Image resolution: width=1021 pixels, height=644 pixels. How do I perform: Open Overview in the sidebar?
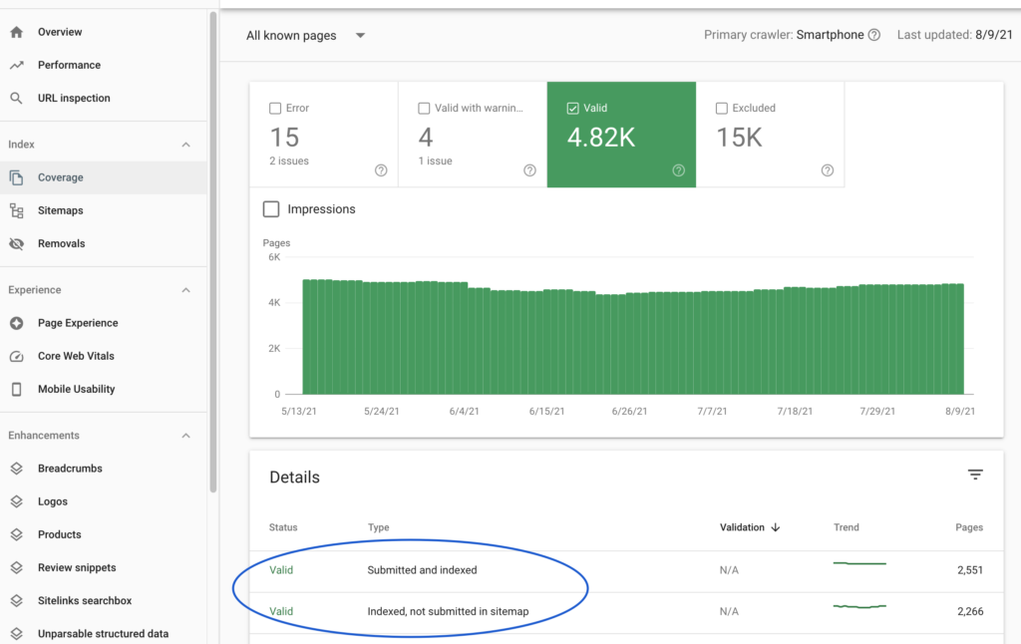(x=104, y=32)
